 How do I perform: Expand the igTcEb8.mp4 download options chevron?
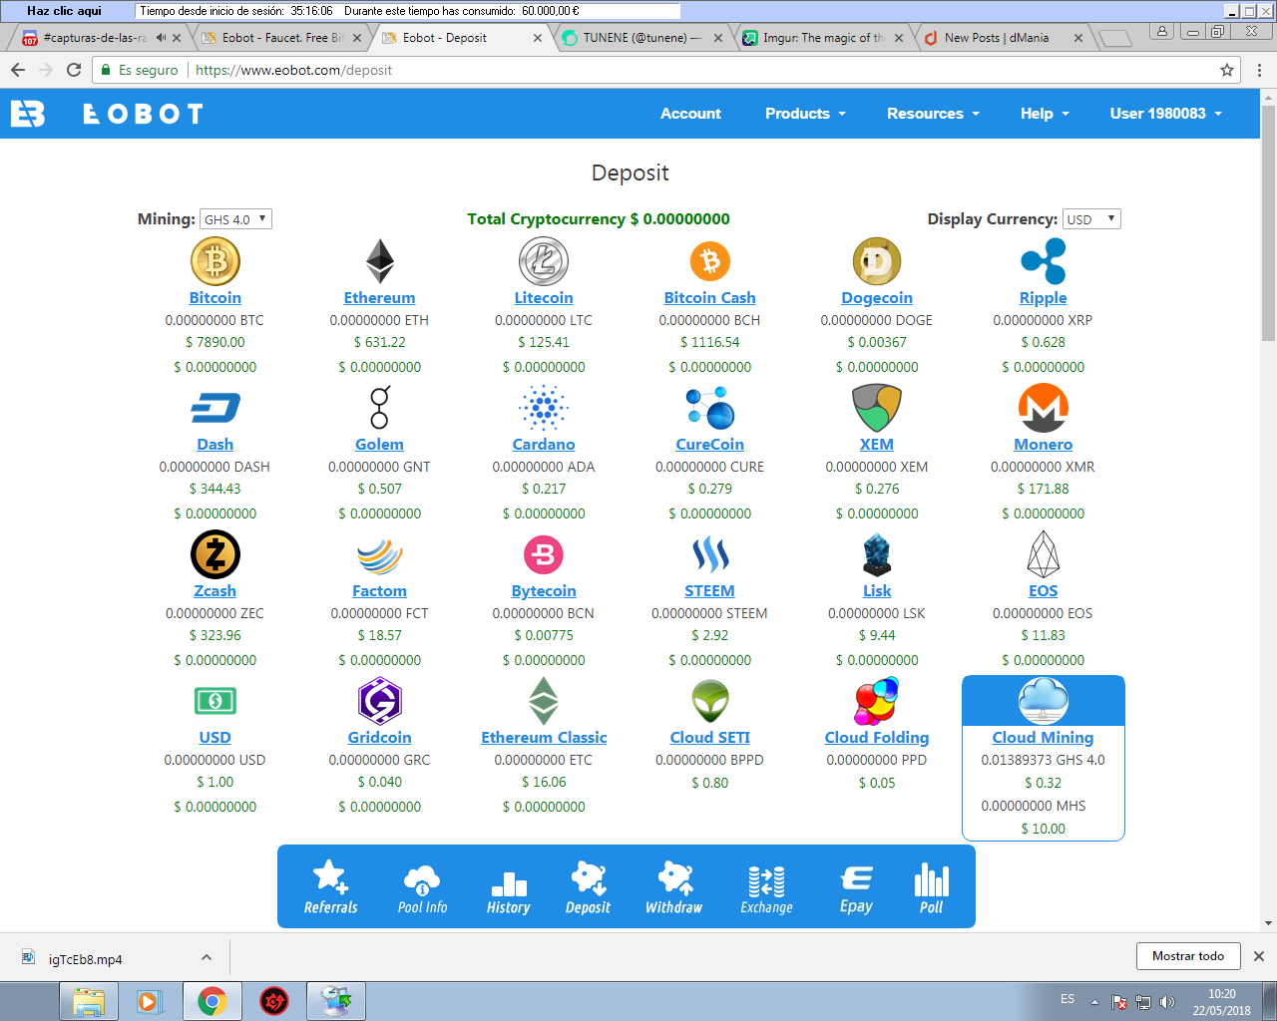[x=207, y=957]
